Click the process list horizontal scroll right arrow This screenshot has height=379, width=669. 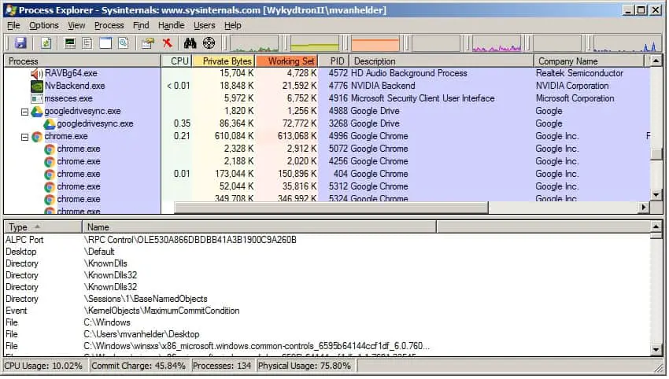click(x=644, y=208)
